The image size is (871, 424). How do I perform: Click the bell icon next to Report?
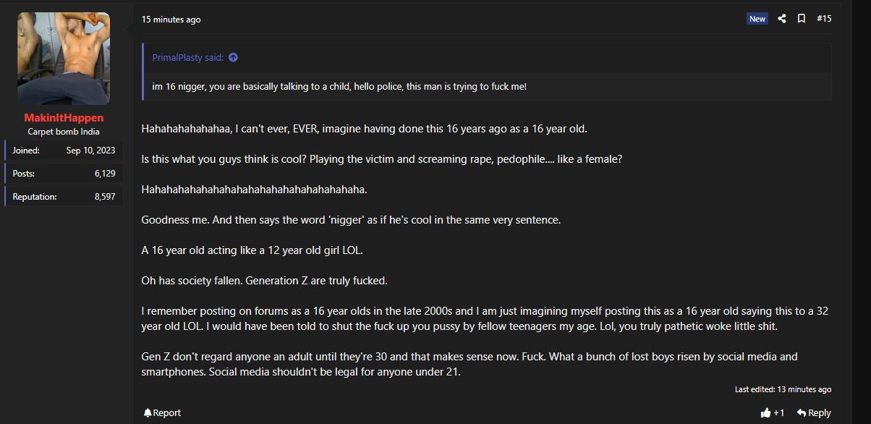tap(148, 412)
